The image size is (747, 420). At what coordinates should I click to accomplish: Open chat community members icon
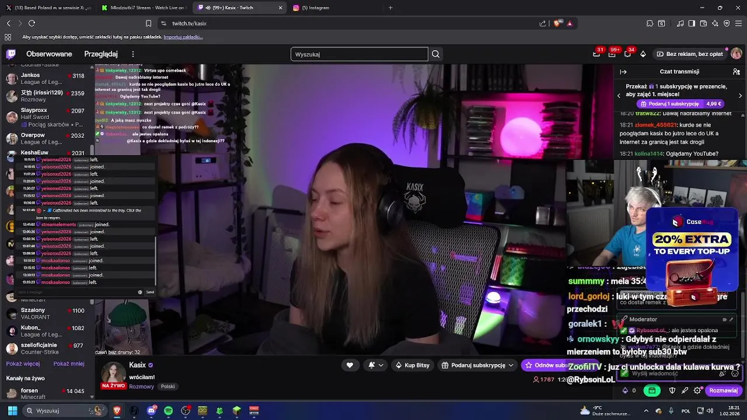click(x=736, y=72)
